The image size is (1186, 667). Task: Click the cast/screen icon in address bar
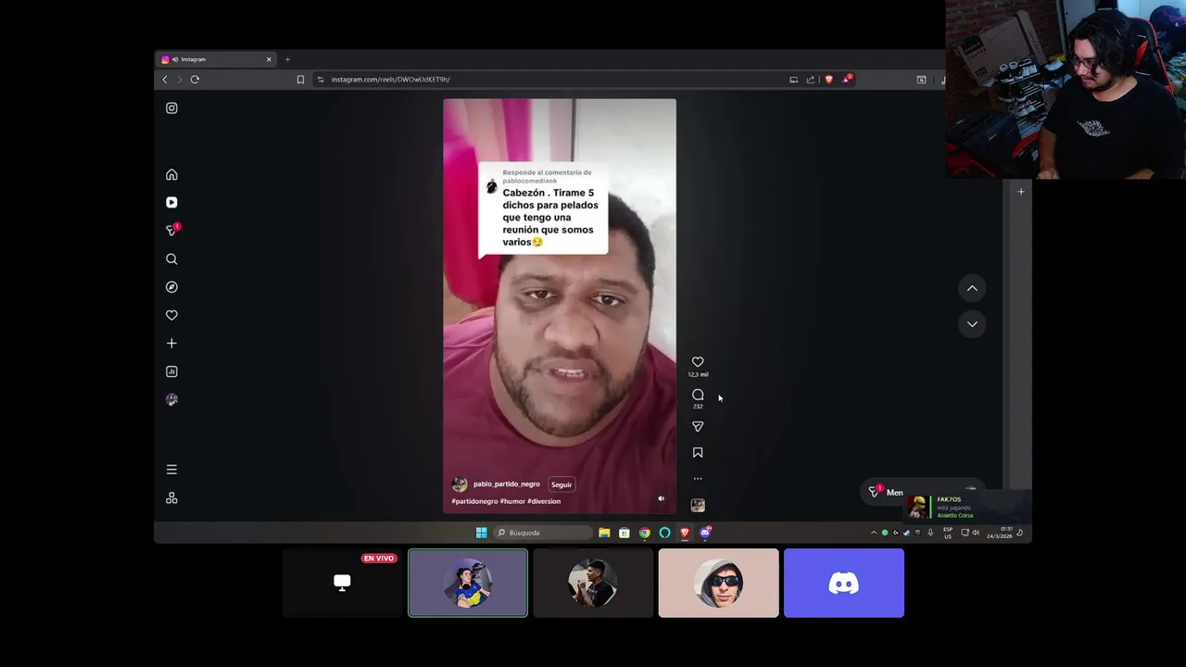tap(793, 80)
